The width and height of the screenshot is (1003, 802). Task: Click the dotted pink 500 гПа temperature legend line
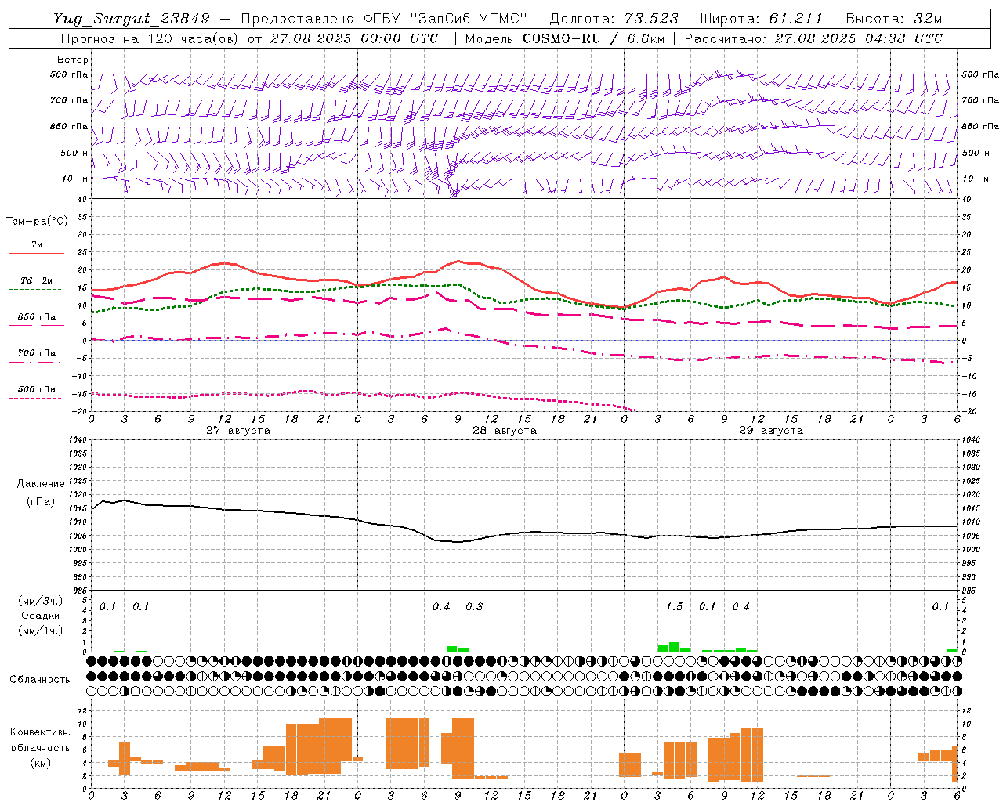(x=34, y=398)
